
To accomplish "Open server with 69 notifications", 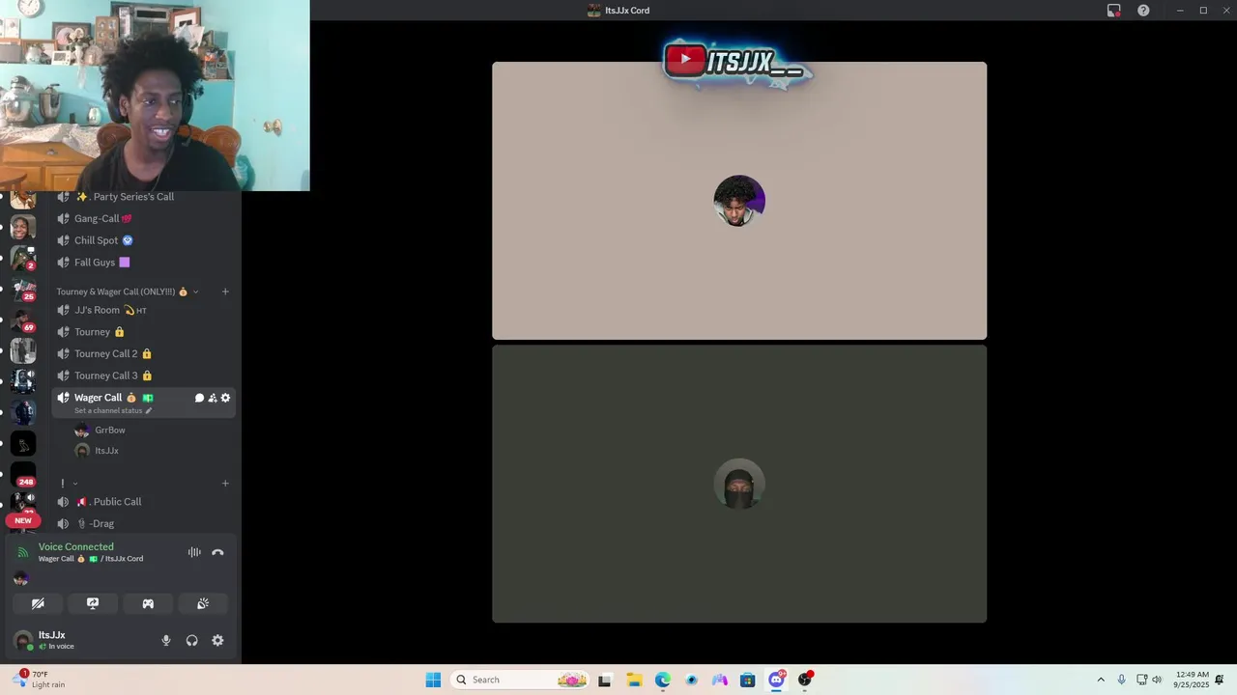I will point(23,320).
